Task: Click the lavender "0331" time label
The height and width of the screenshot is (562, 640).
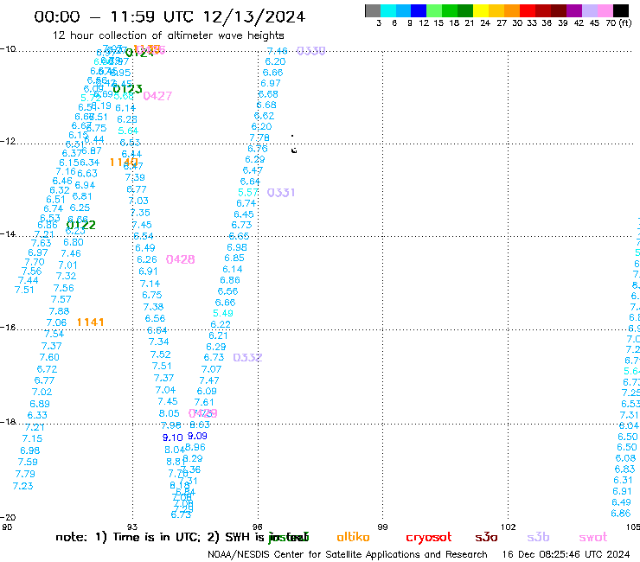Action: coord(281,193)
